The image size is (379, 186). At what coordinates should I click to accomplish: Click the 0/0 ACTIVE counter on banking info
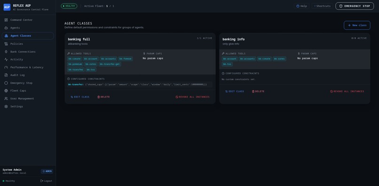click(359, 38)
